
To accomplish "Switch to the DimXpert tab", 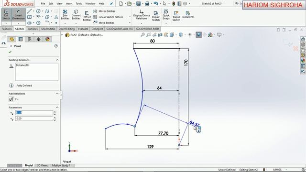I will point(97,29).
